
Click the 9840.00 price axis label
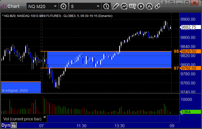tap(188, 47)
